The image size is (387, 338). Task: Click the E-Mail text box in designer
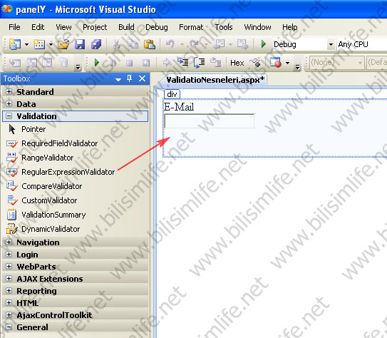[210, 121]
